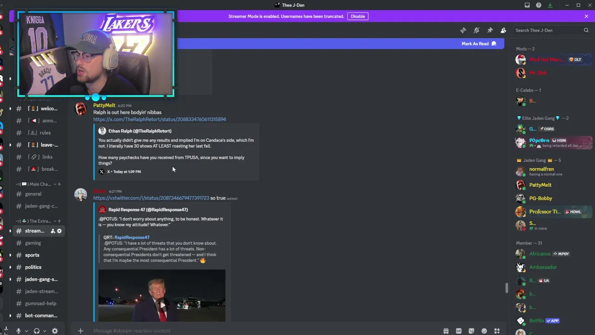Mute the microphone

(19, 331)
